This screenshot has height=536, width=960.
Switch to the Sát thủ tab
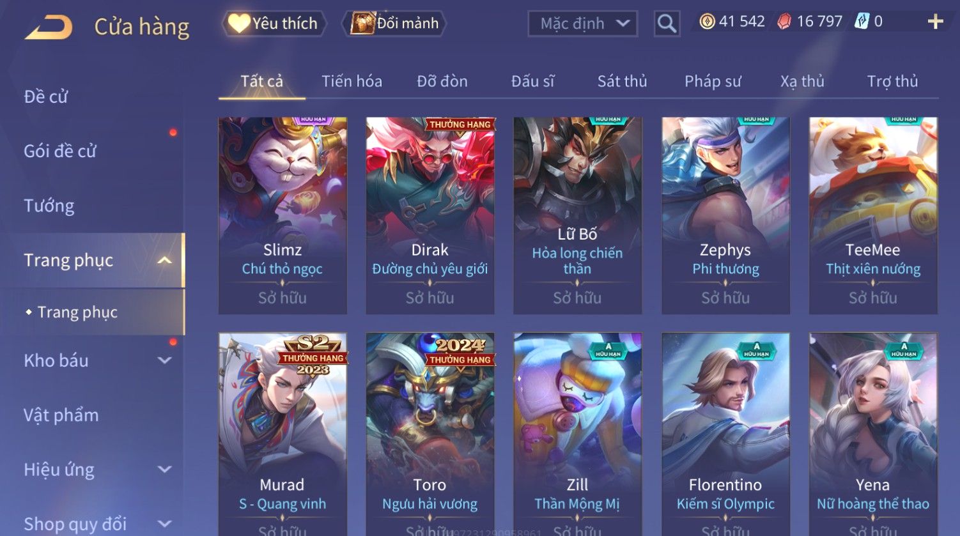pos(622,81)
